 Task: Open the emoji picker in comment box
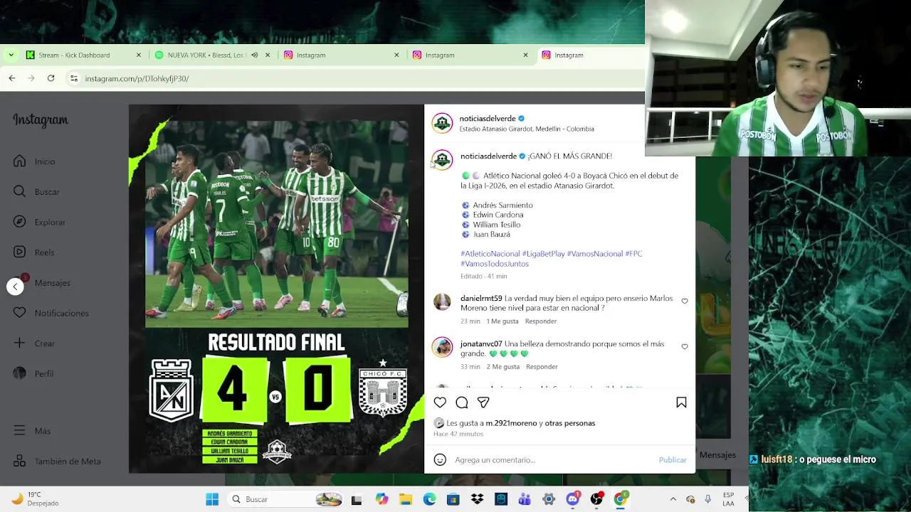[x=440, y=460]
